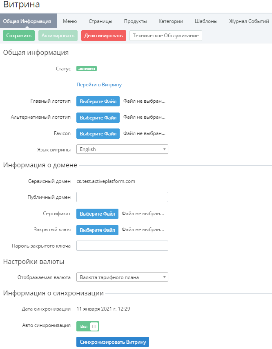The image size is (272, 349).
Task: Choose file for Favicon
Action: [98, 134]
